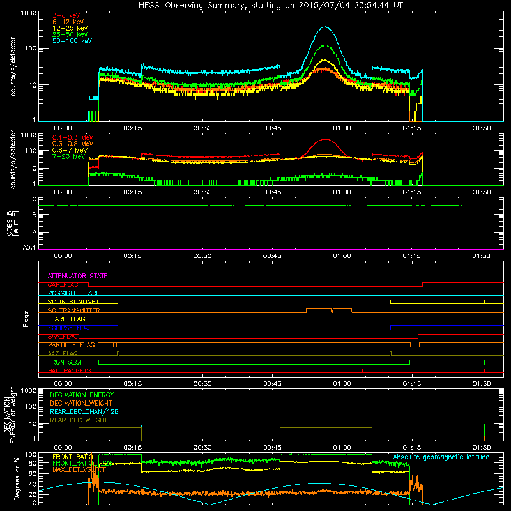The width and height of the screenshot is (511, 511).
Task: Click the SAA_FLAG label
Action: coord(63,337)
